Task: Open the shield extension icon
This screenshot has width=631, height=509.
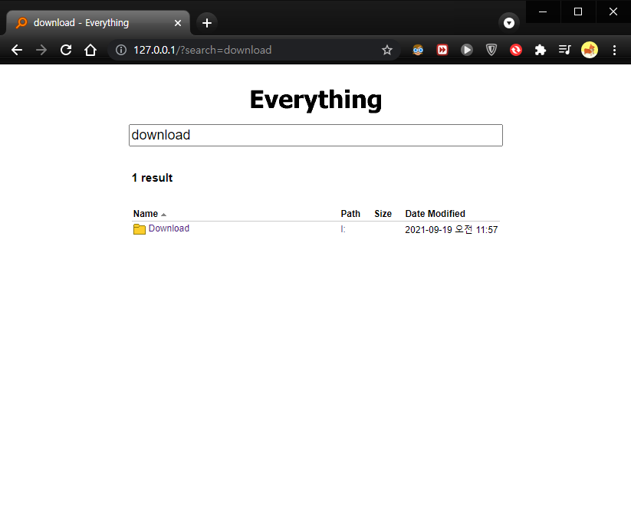Action: pyautogui.click(x=491, y=50)
